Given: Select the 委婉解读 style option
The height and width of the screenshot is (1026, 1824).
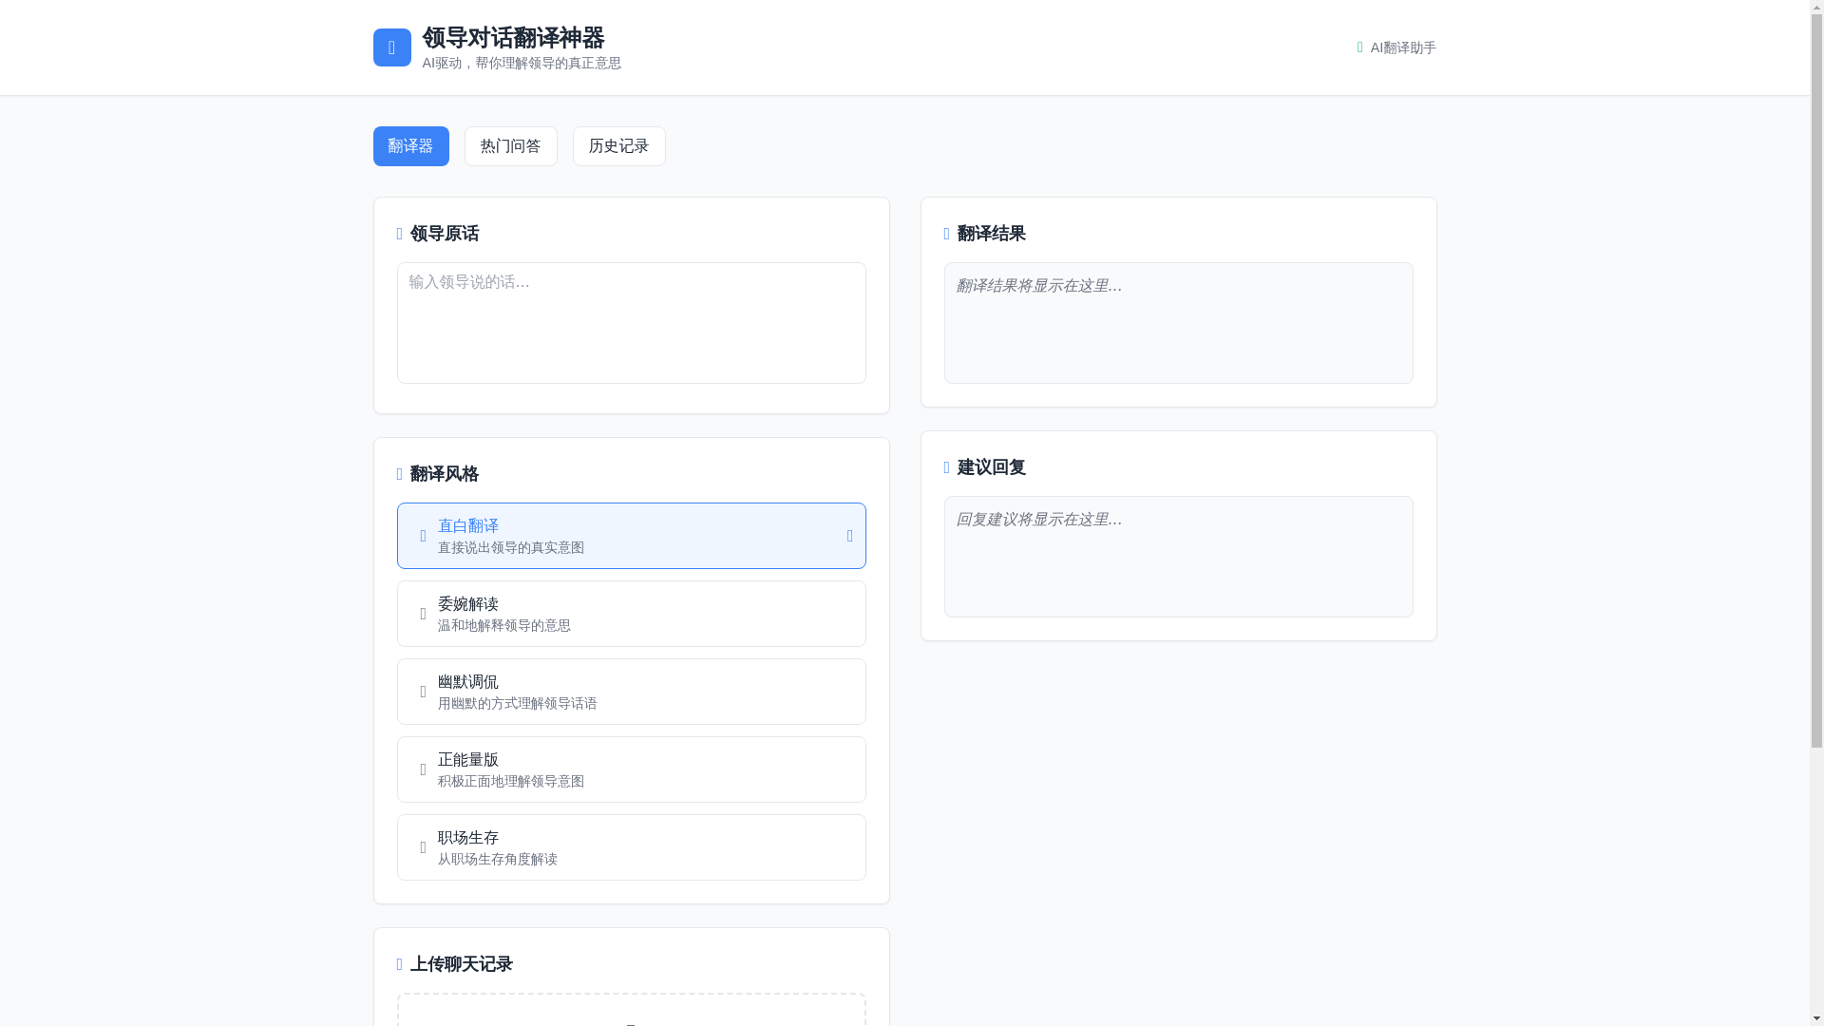Looking at the screenshot, I should (631, 614).
